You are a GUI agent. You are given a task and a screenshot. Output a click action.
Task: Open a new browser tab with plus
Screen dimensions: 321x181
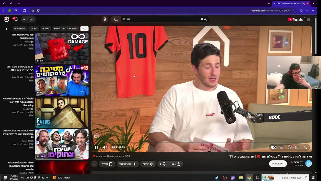[x=269, y=4]
